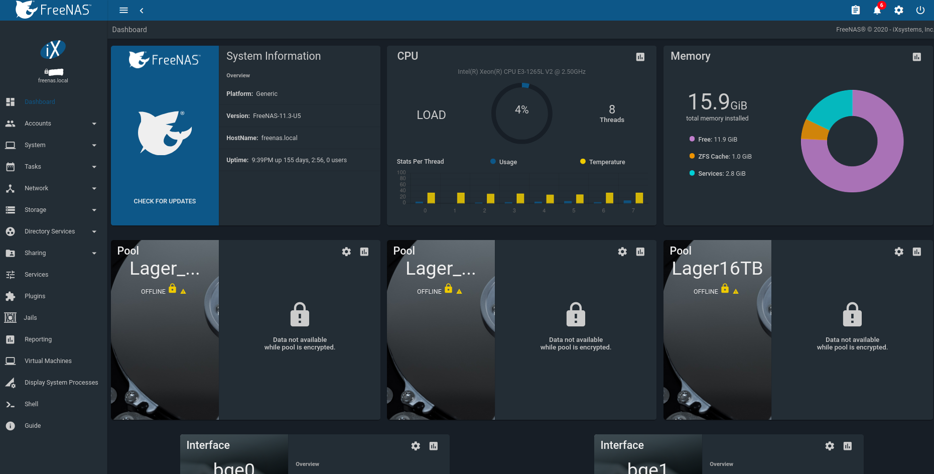Viewport: 934px width, 474px height.
Task: Open the task manager clipboard icon
Action: (x=856, y=10)
